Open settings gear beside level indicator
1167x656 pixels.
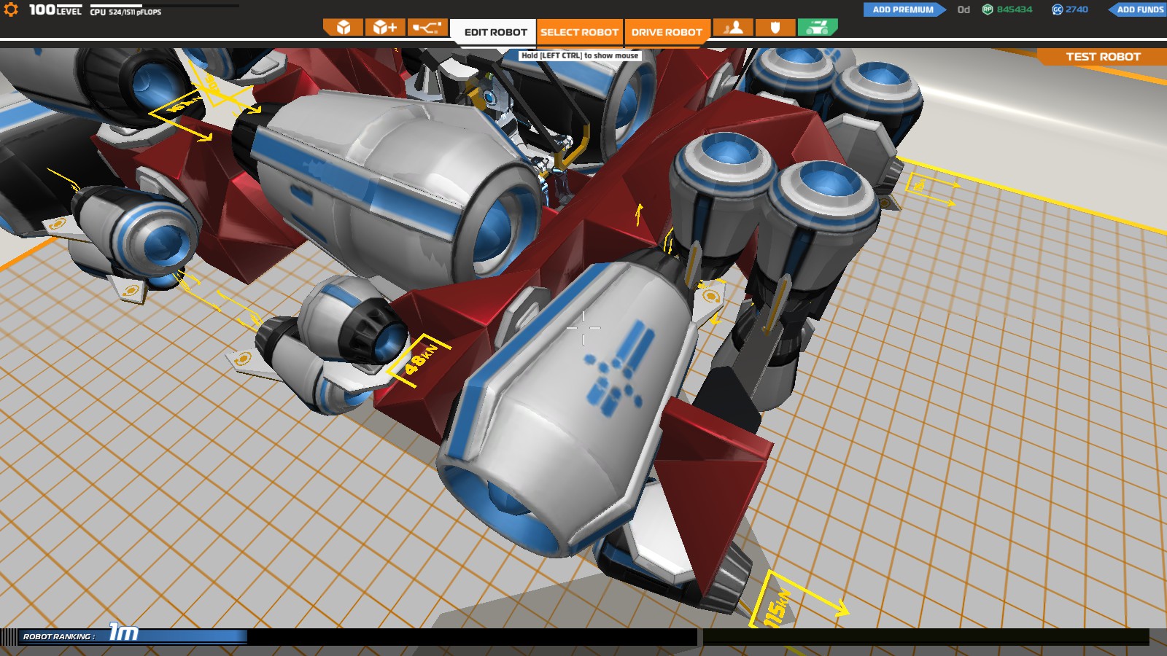[x=11, y=9]
